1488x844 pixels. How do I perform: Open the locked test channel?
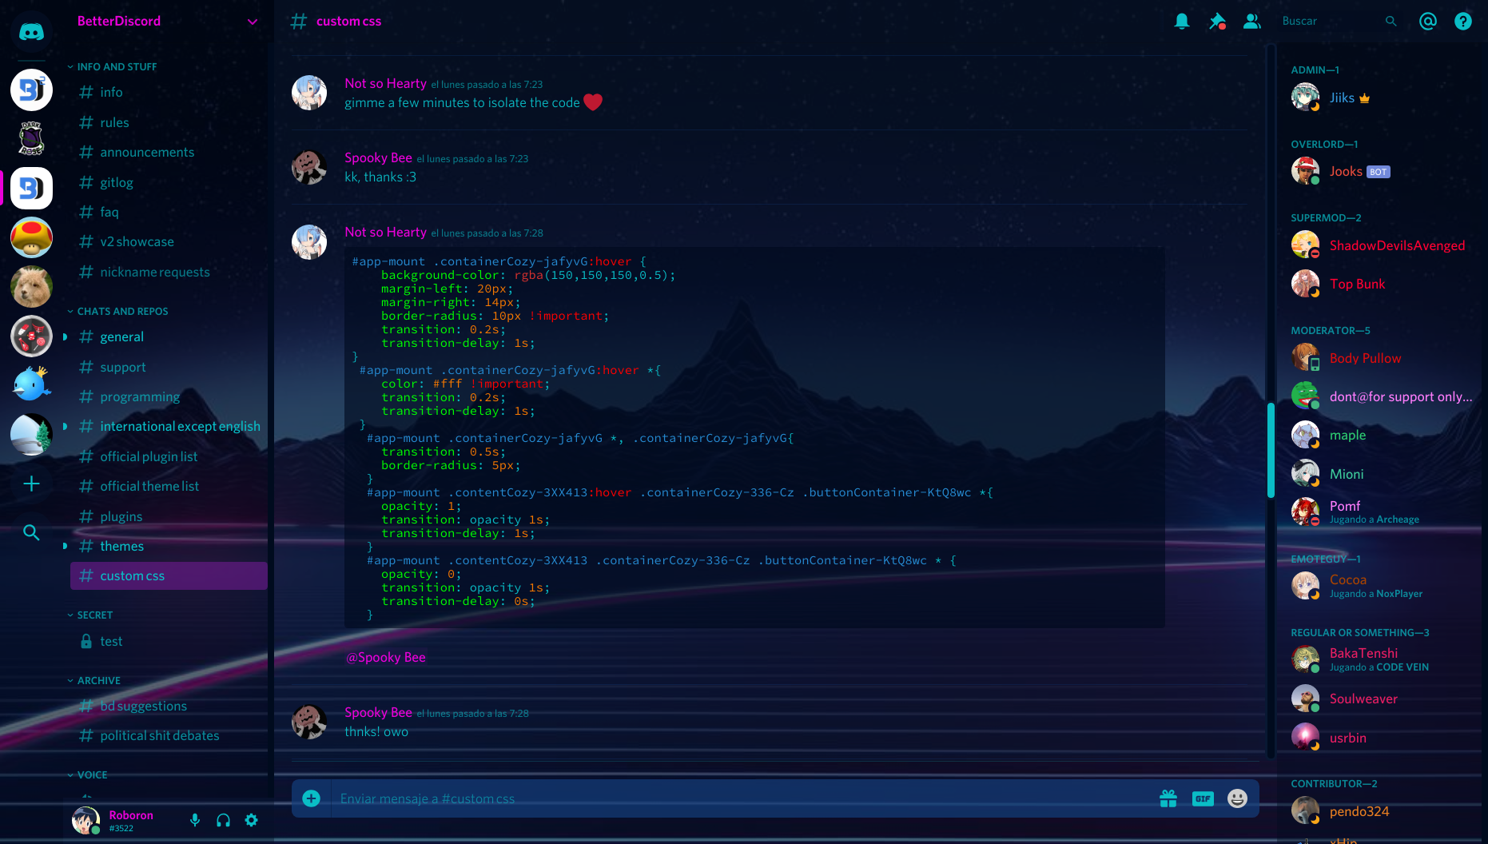tap(169, 641)
